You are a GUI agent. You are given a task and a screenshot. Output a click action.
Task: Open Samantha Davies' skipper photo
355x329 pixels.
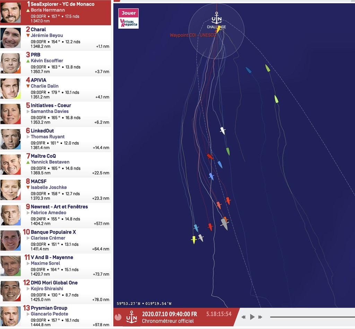point(11,114)
